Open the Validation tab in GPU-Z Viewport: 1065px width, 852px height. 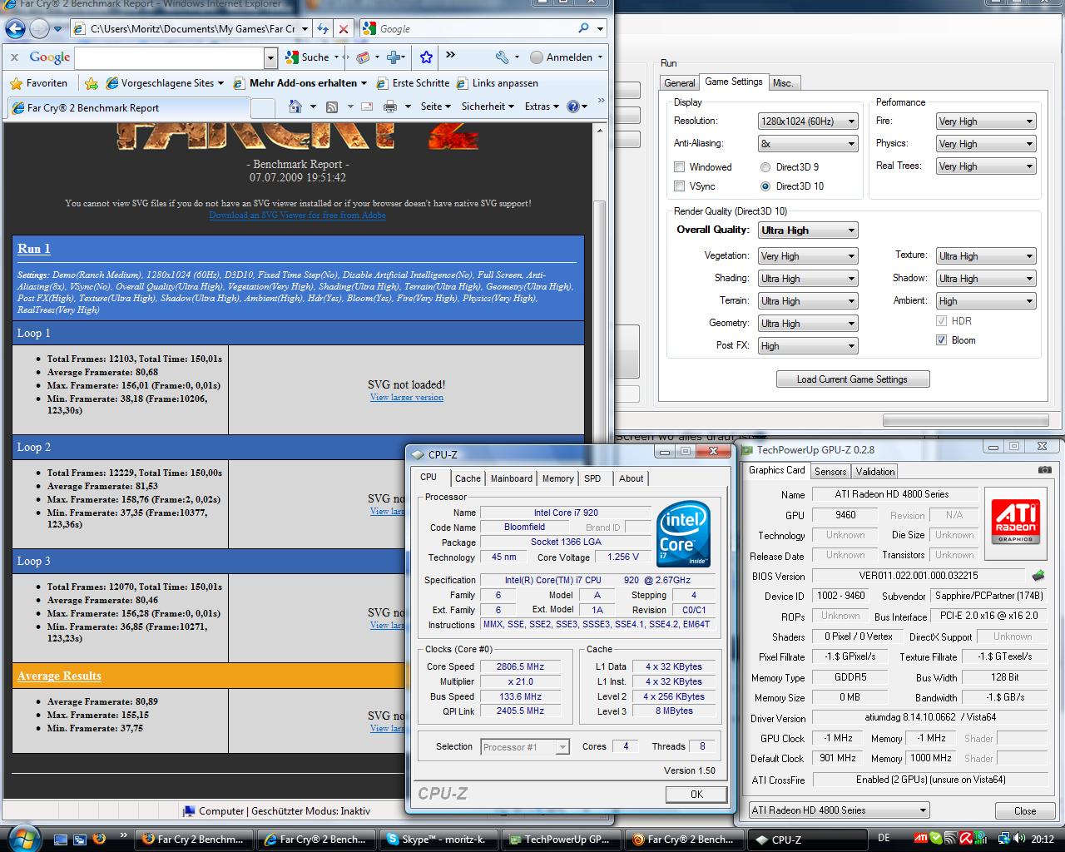[x=875, y=472]
